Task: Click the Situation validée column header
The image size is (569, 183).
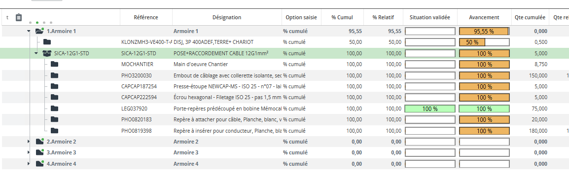Action: click(429, 17)
